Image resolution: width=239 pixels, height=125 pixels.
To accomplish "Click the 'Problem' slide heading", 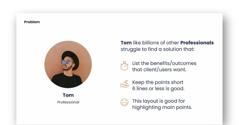I will tap(32, 22).
